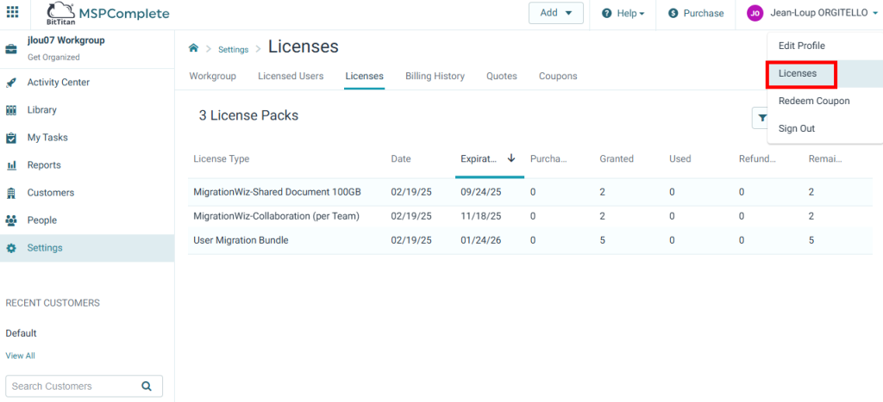Open the Coupons tab
This screenshot has width=883, height=402.
click(x=558, y=76)
